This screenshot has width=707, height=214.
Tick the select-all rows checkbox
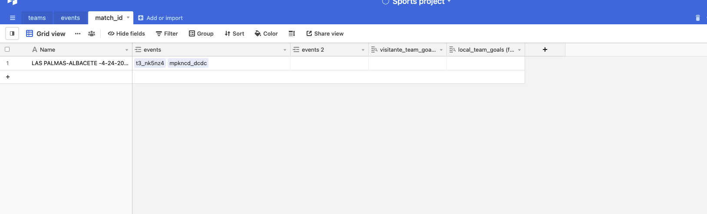click(7, 49)
